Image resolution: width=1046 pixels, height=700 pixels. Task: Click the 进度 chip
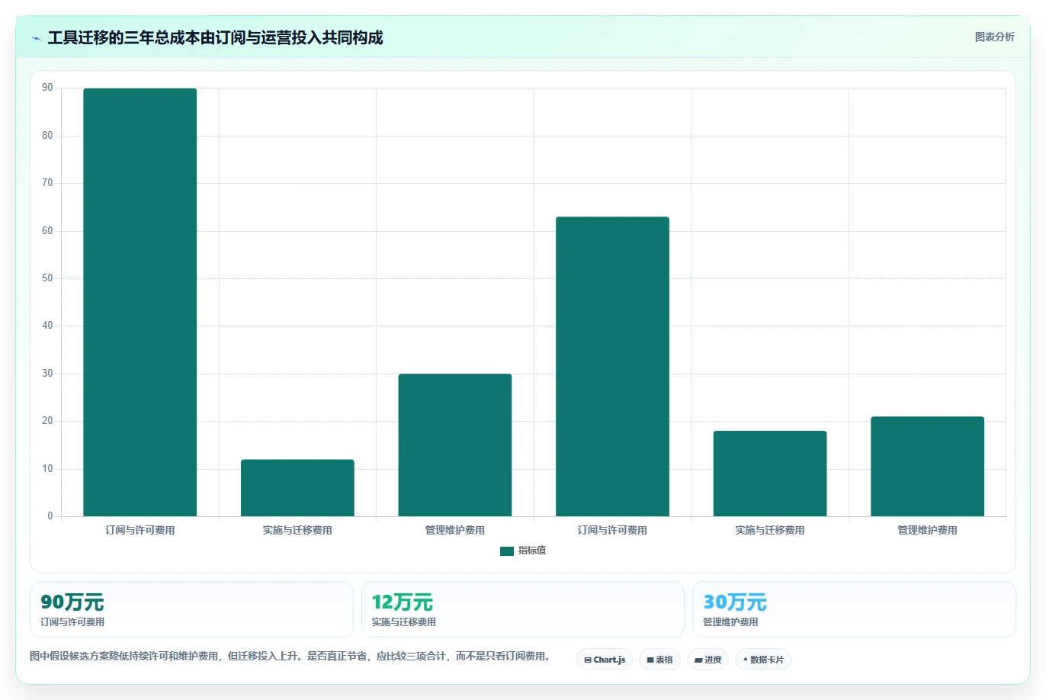point(708,660)
